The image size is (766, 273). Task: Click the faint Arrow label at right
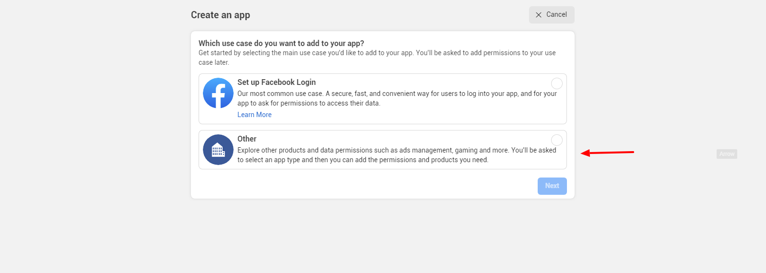pos(727,154)
